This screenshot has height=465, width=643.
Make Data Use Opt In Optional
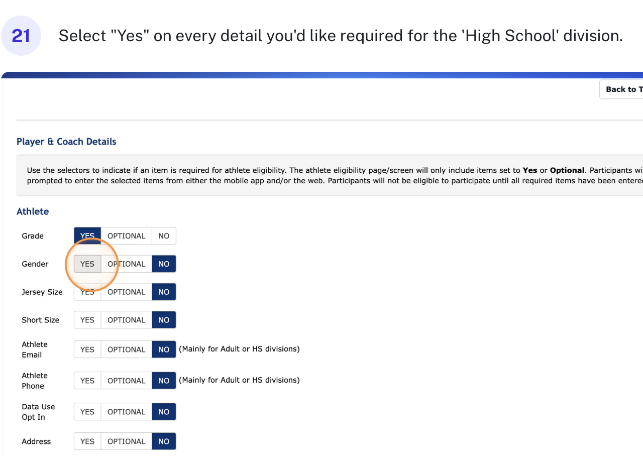tap(127, 412)
